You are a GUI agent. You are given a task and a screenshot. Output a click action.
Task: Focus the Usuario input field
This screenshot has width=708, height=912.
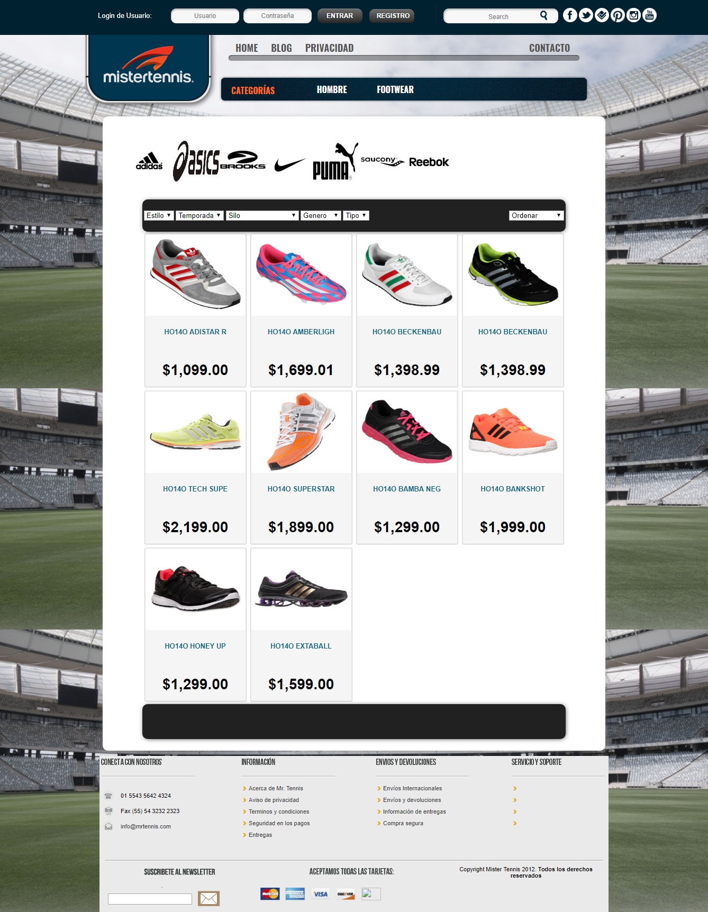[x=205, y=16]
